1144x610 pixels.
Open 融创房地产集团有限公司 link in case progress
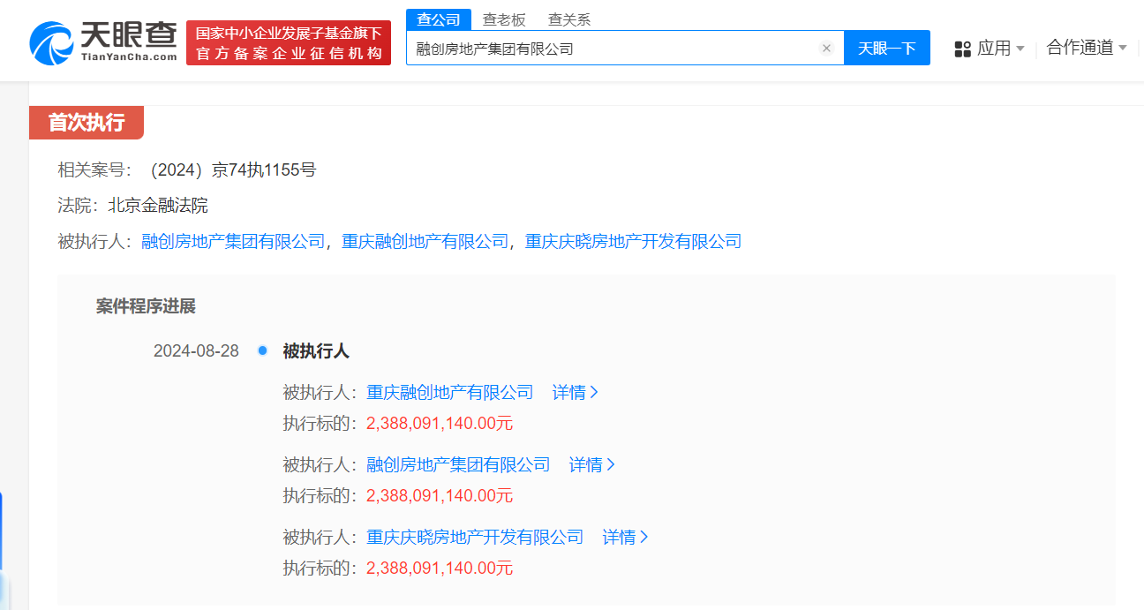click(458, 464)
